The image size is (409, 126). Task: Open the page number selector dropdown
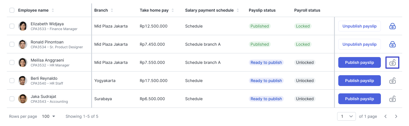click(x=347, y=116)
